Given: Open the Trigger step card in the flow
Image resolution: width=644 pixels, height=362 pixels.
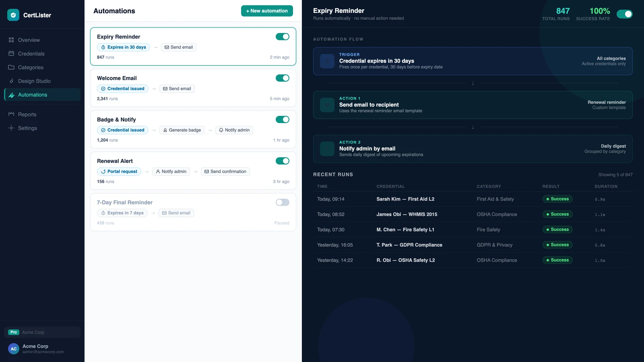Looking at the screenshot, I should tap(473, 61).
